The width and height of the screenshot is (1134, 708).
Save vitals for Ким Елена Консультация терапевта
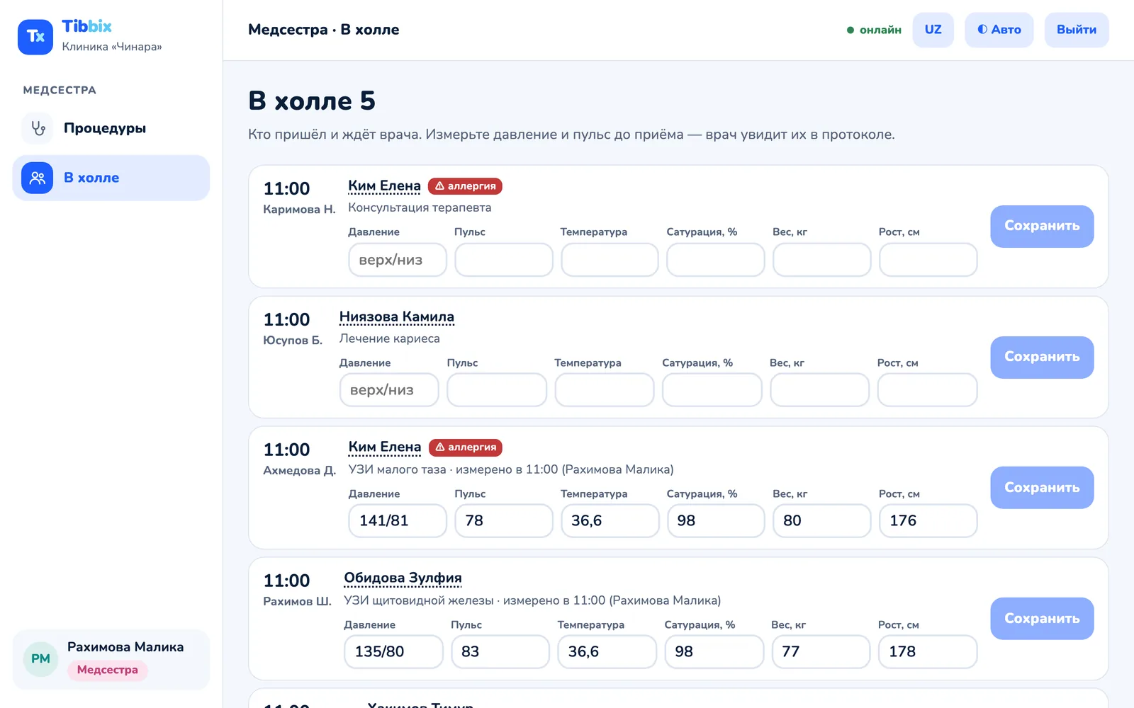point(1042,227)
